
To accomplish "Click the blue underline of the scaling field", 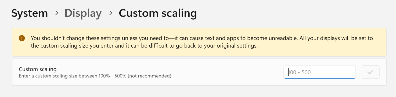I will tap(320, 78).
